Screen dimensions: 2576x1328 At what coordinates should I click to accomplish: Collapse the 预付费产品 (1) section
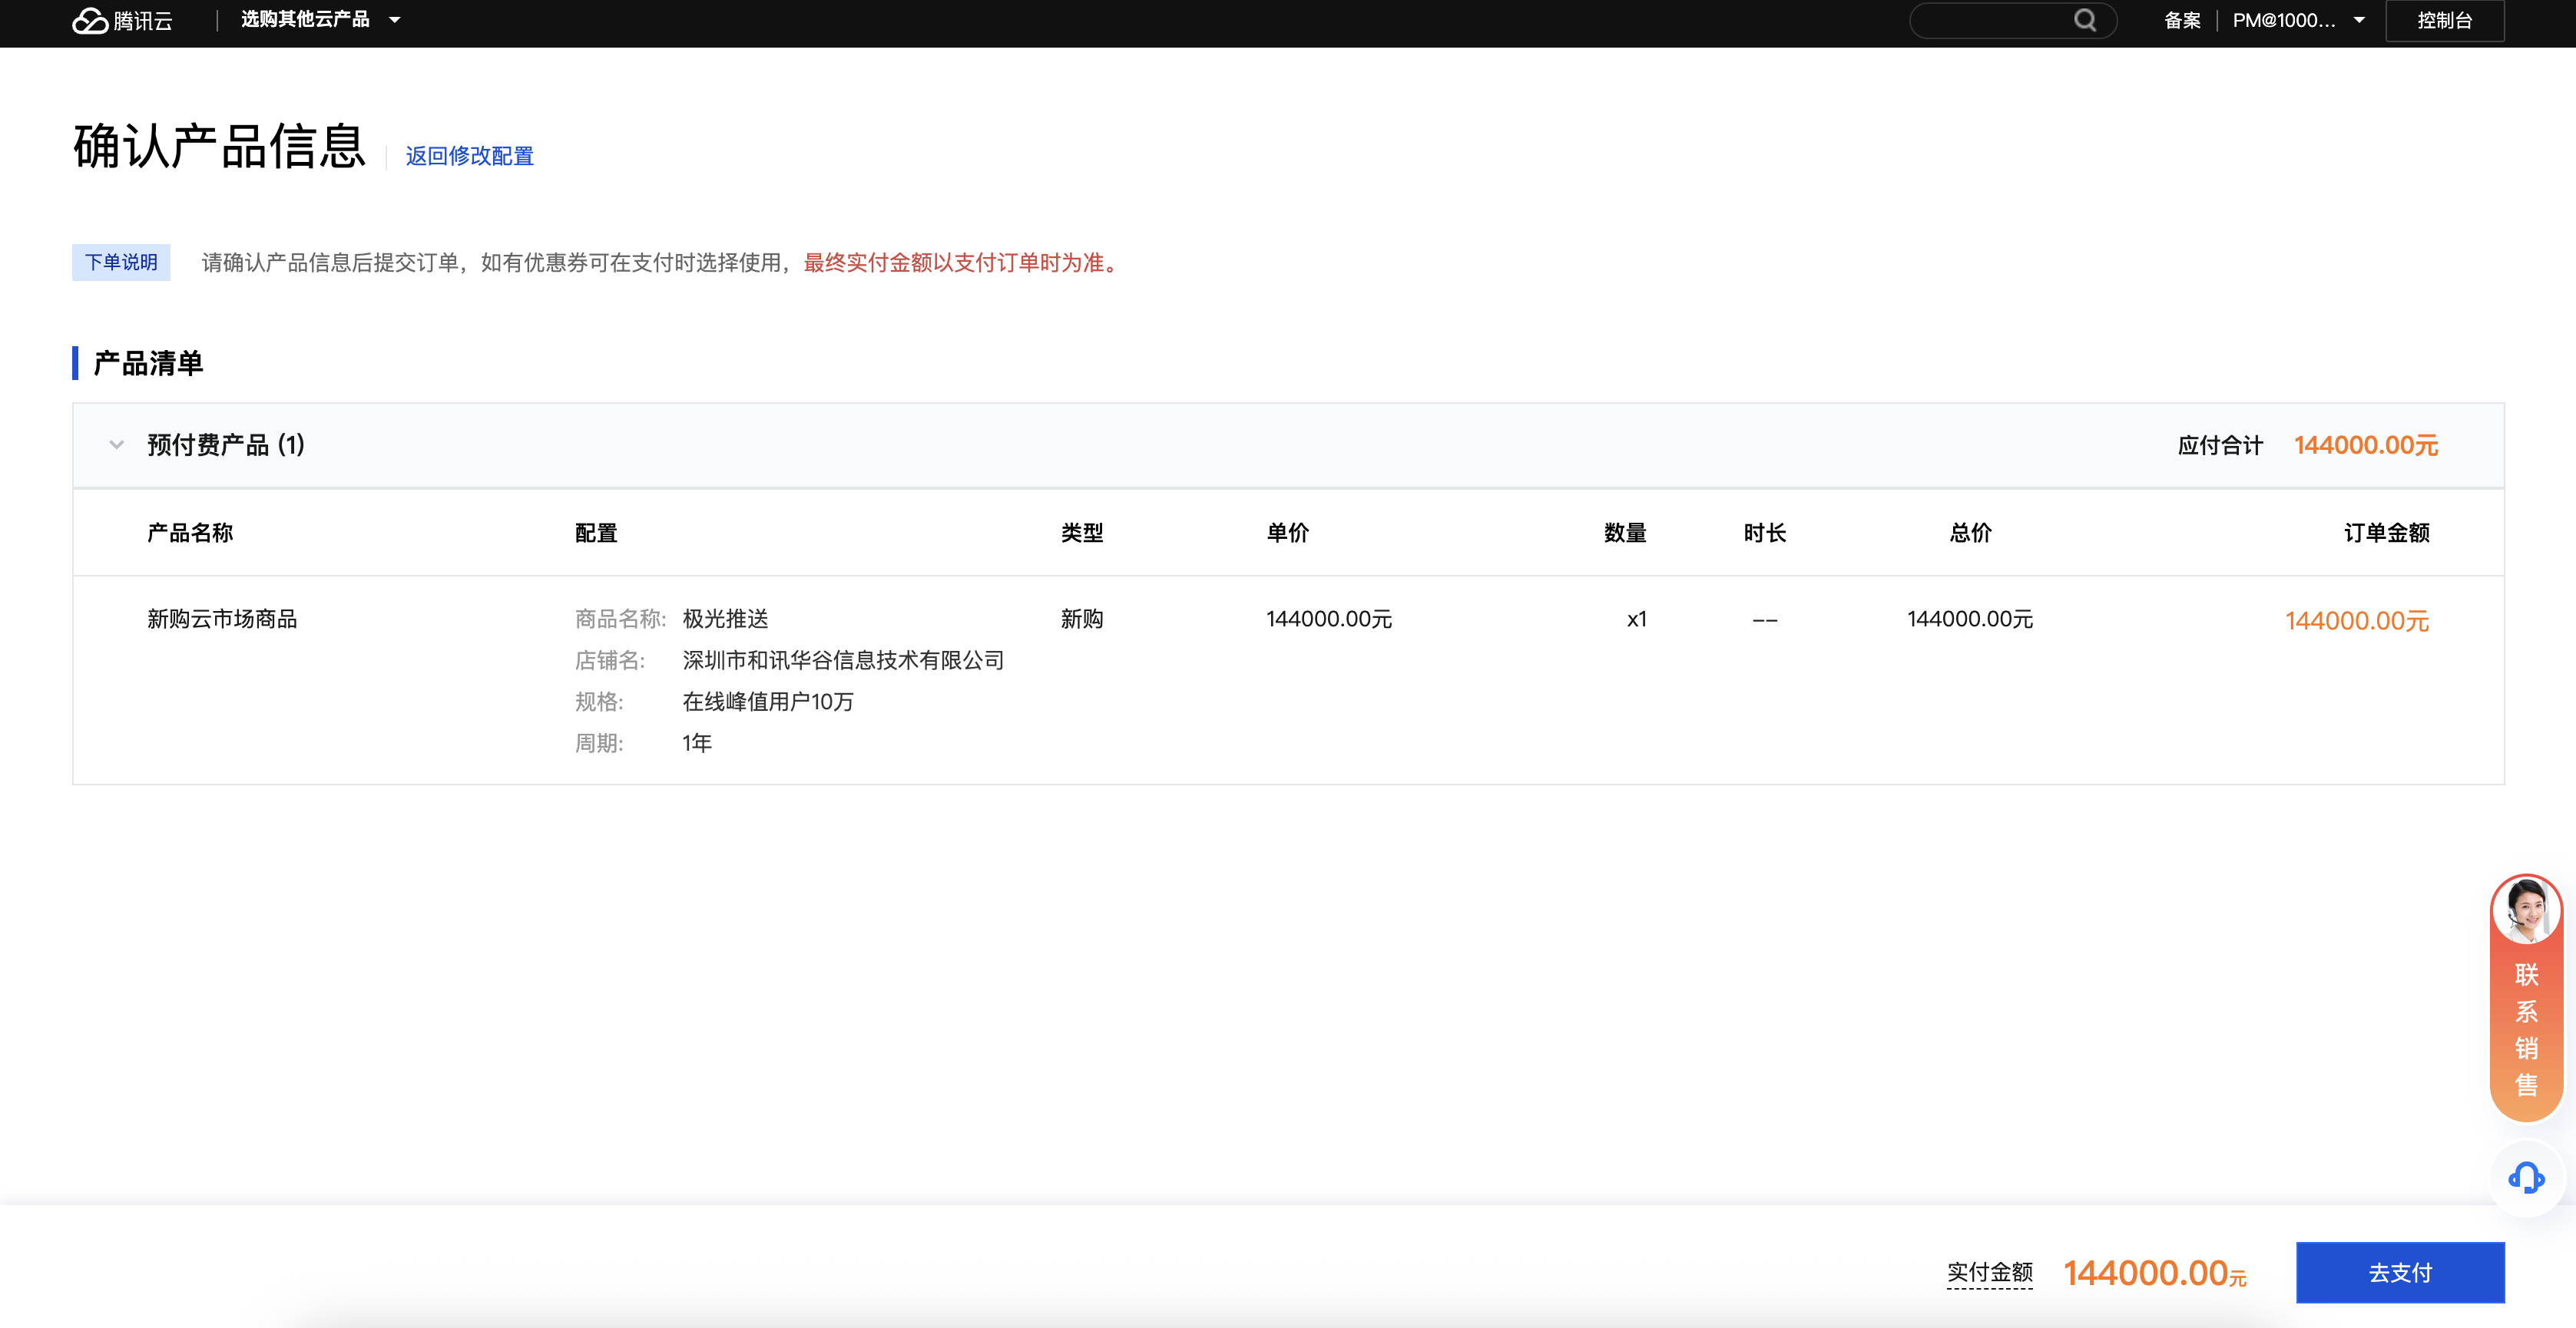click(116, 444)
